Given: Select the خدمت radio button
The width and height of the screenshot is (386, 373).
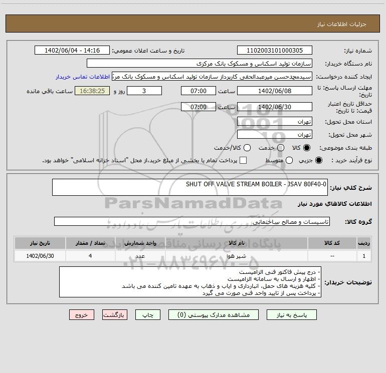Looking at the screenshot, I should pyautogui.click(x=281, y=148).
